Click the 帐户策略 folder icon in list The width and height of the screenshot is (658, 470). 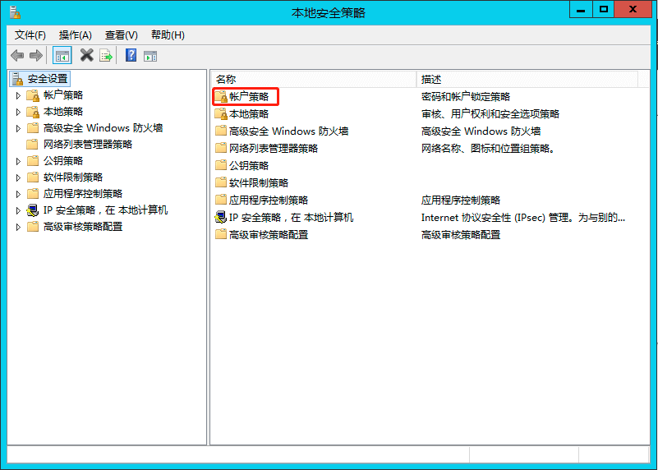[x=221, y=97]
